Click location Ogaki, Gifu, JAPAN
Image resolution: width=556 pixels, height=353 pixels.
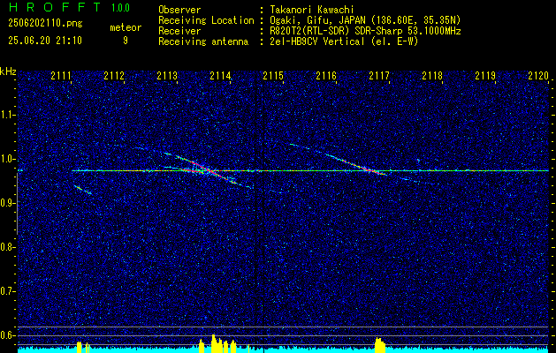coord(316,20)
